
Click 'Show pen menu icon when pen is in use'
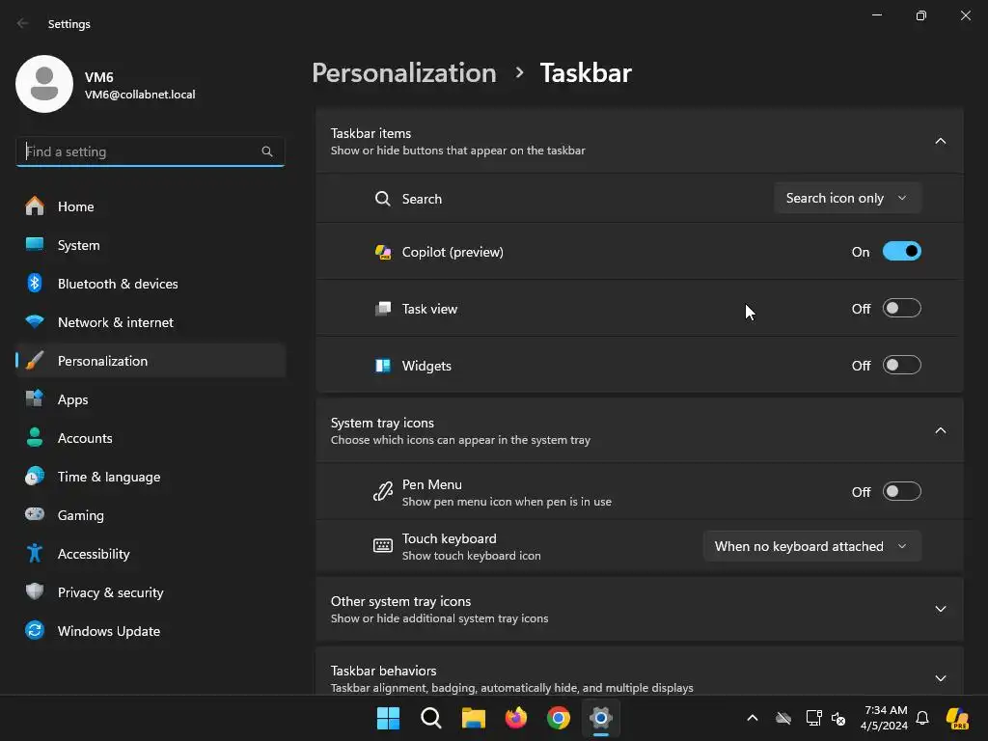[x=507, y=502]
